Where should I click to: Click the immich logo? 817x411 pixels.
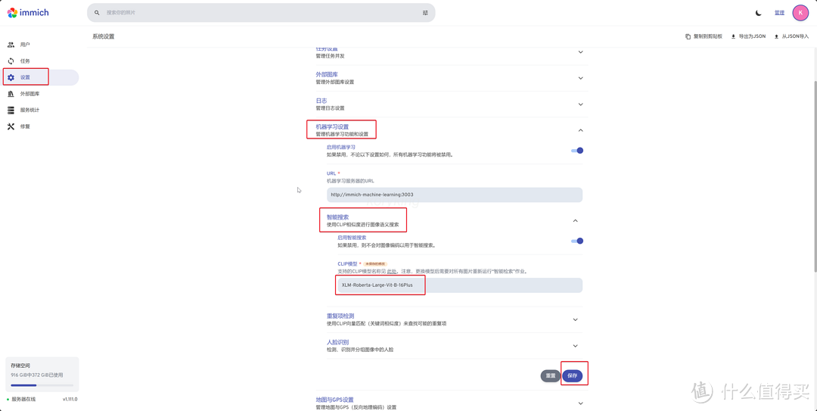[x=28, y=13]
